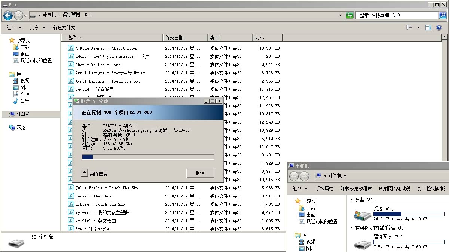Image resolution: width=449 pixels, height=252 pixels.
Task: Select the 'Lenka - The Show' file
Action: [x=93, y=196]
